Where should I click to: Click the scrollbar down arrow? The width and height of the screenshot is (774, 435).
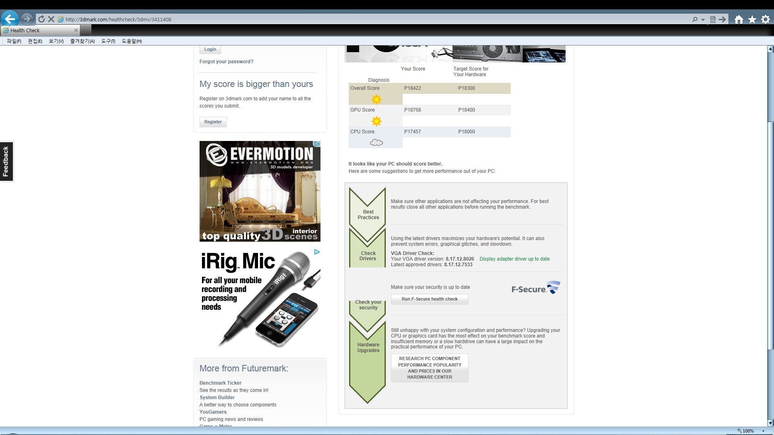coord(770,423)
